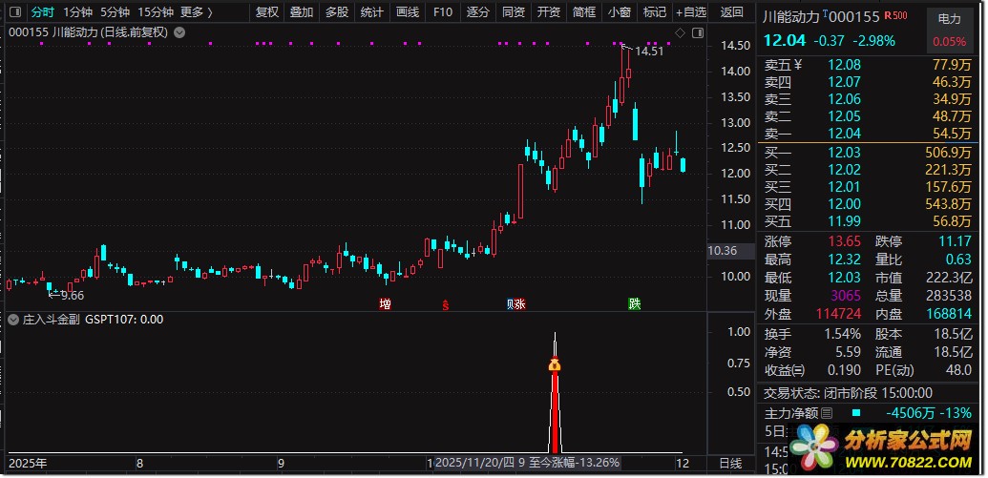Click the 14.51 high price label
988x478 pixels.
coord(649,52)
